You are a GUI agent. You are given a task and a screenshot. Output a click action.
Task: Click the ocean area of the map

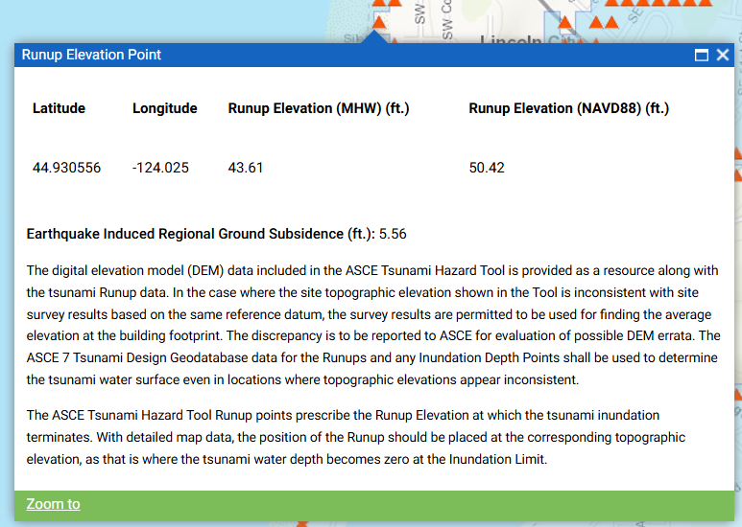point(144,19)
